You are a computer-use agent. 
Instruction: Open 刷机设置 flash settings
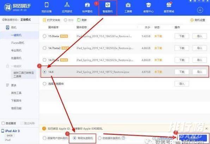(x=198, y=20)
